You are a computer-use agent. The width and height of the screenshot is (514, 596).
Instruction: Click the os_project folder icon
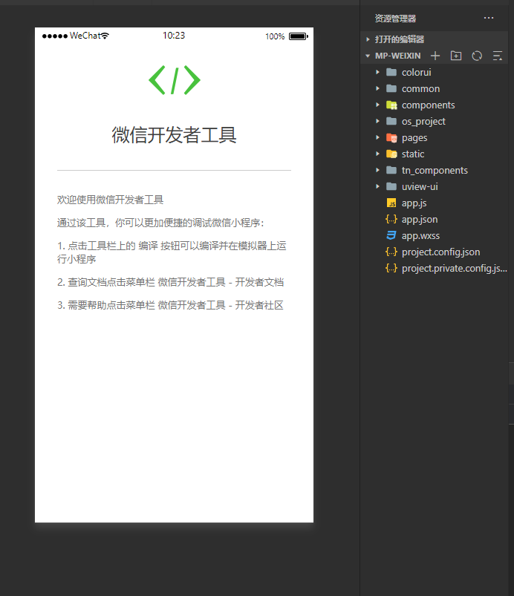(391, 121)
